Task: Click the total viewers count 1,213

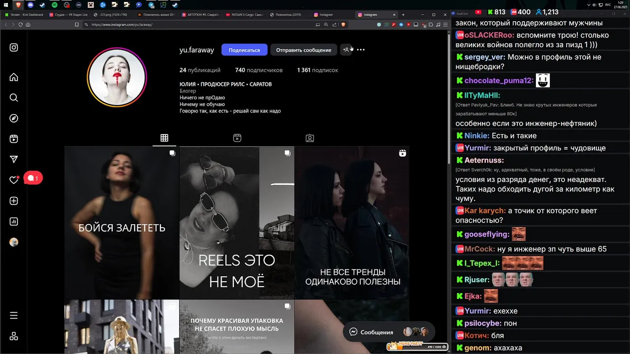Action: (547, 12)
